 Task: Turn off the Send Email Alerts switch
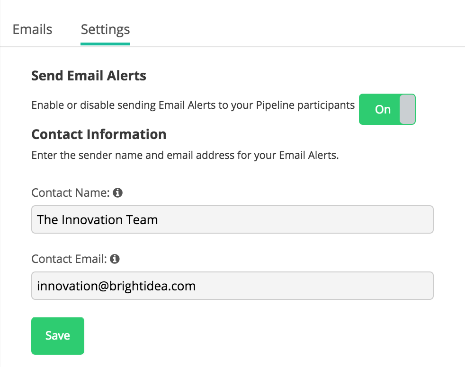387,109
